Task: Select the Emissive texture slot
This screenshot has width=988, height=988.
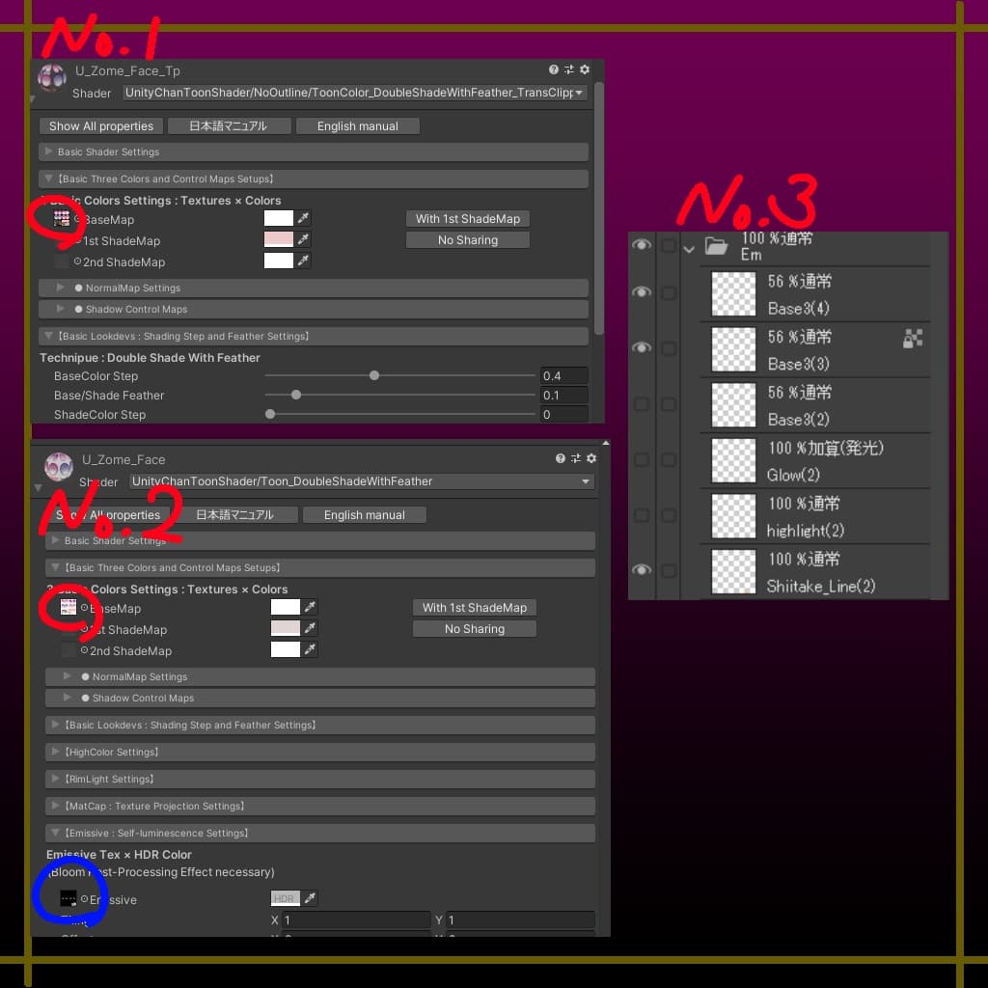Action: (x=69, y=898)
